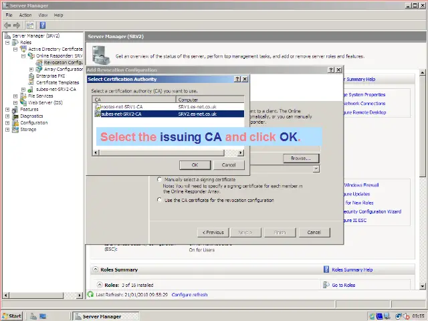428x321 pixels.
Task: Click the Browse... button
Action: coord(301,158)
